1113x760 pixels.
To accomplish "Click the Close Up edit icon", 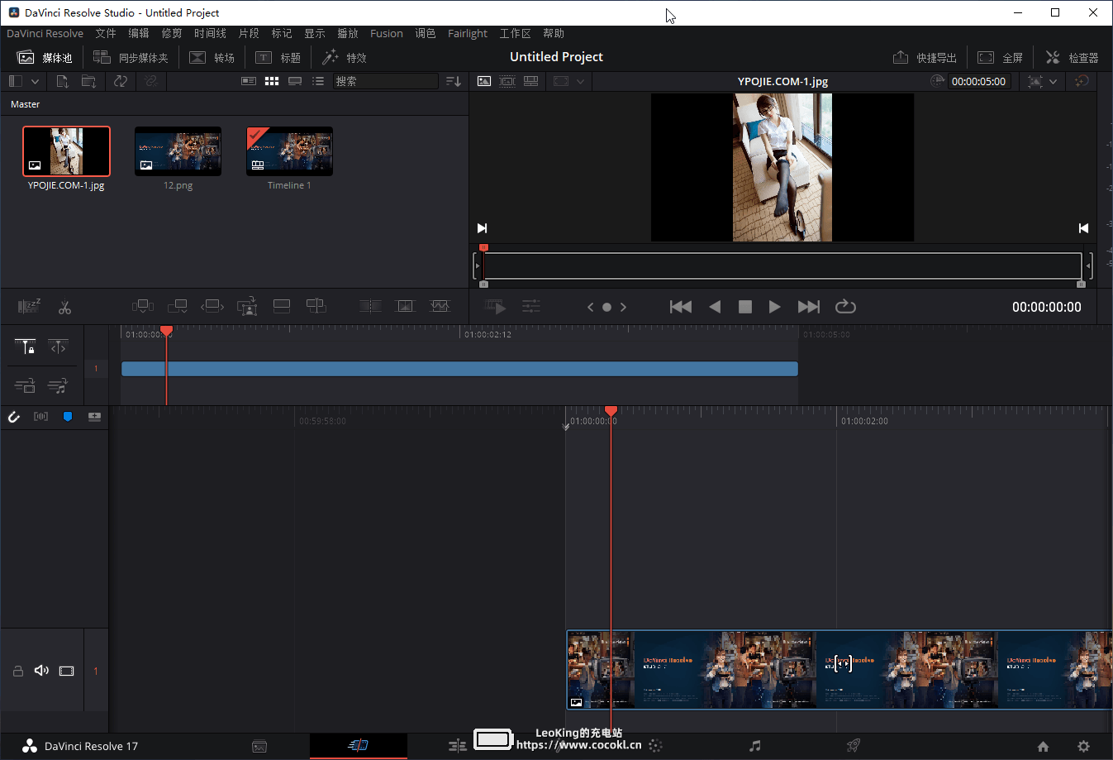I will [247, 307].
